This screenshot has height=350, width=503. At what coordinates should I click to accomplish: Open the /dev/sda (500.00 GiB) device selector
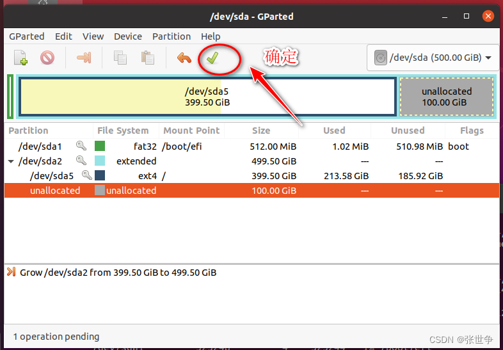coord(433,58)
